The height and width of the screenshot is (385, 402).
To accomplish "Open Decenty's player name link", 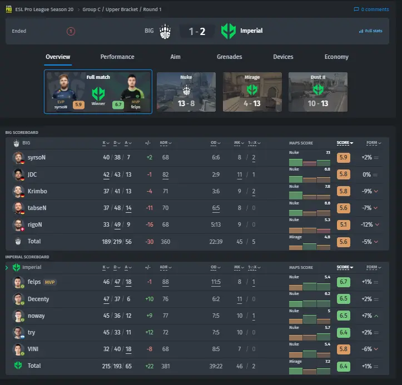I will coord(38,299).
